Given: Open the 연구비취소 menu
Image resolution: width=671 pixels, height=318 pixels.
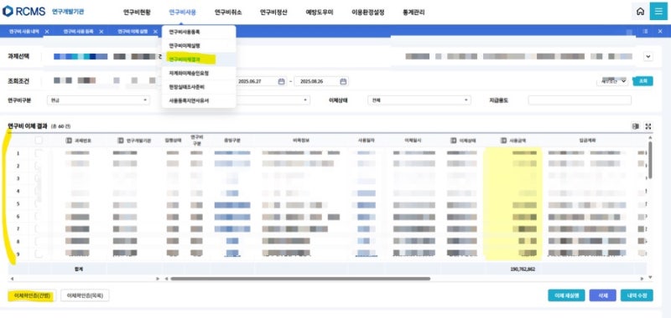Looking at the screenshot, I should coord(228,13).
